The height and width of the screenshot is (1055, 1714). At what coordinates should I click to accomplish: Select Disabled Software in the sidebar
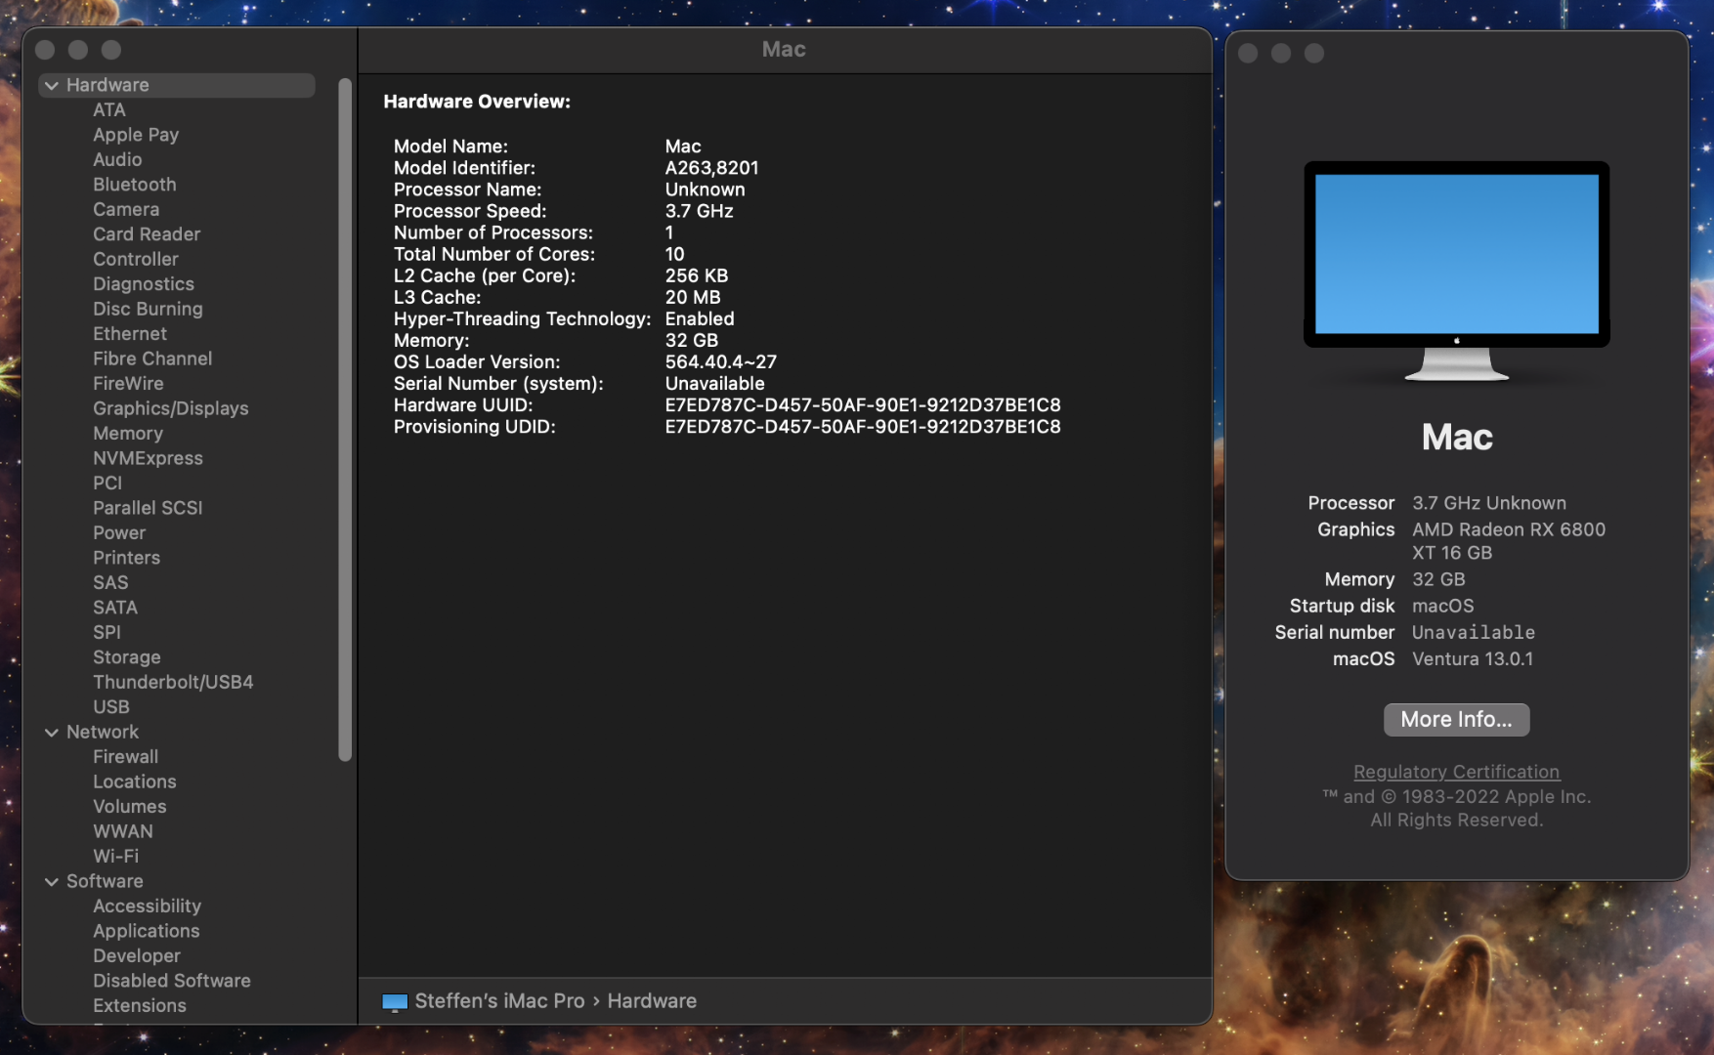[x=172, y=982]
